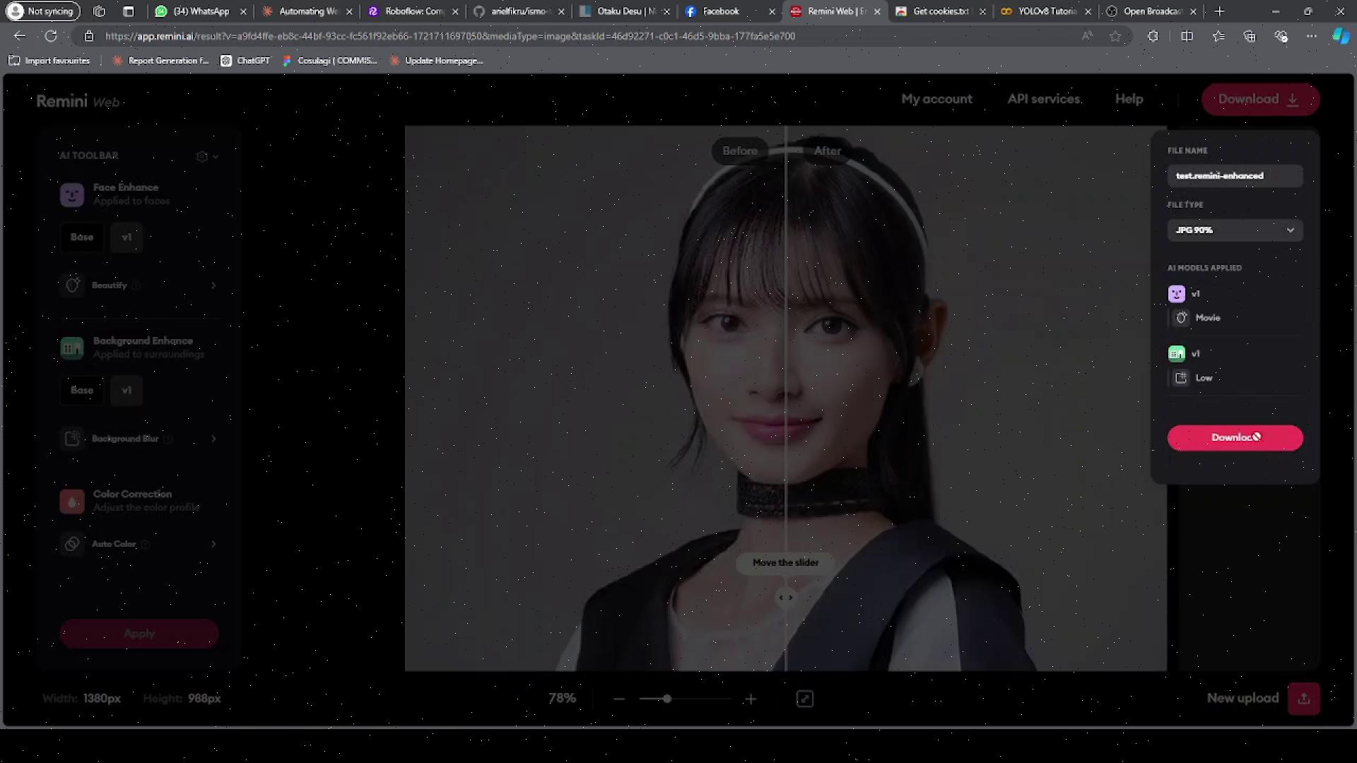Open Update Homepage bookmark
This screenshot has height=763, width=1357.
(x=436, y=61)
